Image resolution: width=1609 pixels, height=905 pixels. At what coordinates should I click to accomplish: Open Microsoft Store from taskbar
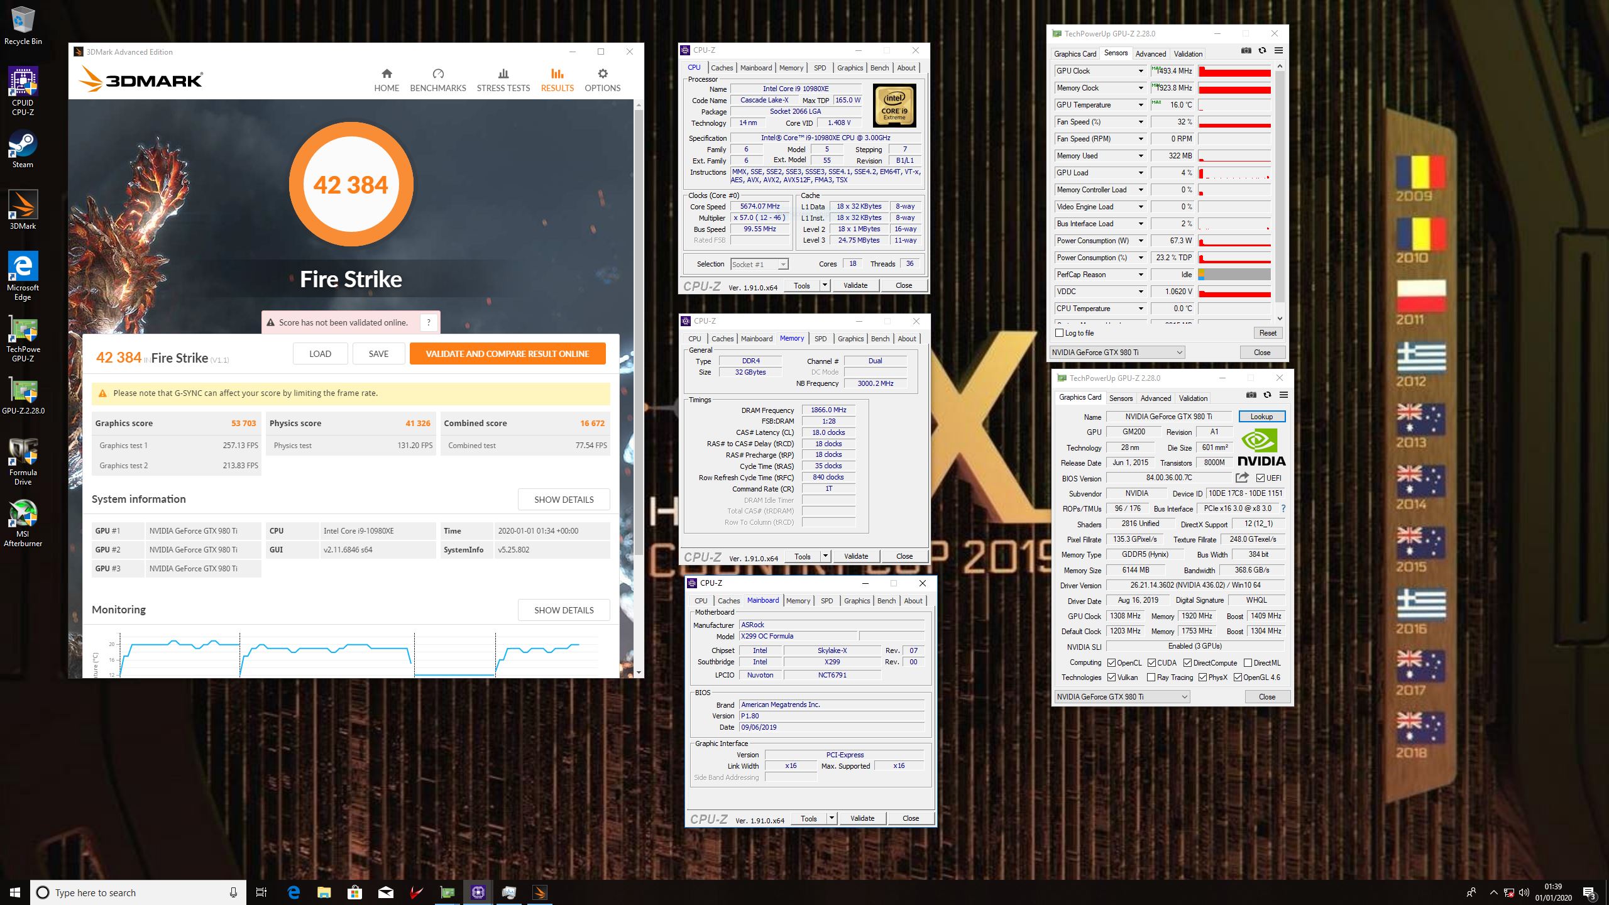pyautogui.click(x=354, y=892)
